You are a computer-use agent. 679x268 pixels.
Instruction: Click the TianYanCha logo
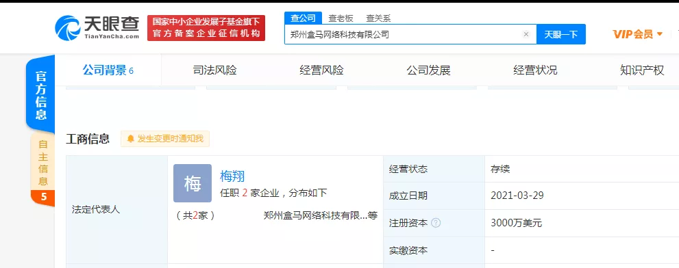point(97,28)
